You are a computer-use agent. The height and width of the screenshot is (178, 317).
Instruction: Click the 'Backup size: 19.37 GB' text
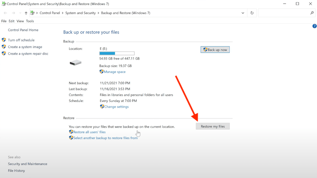tap(115, 66)
